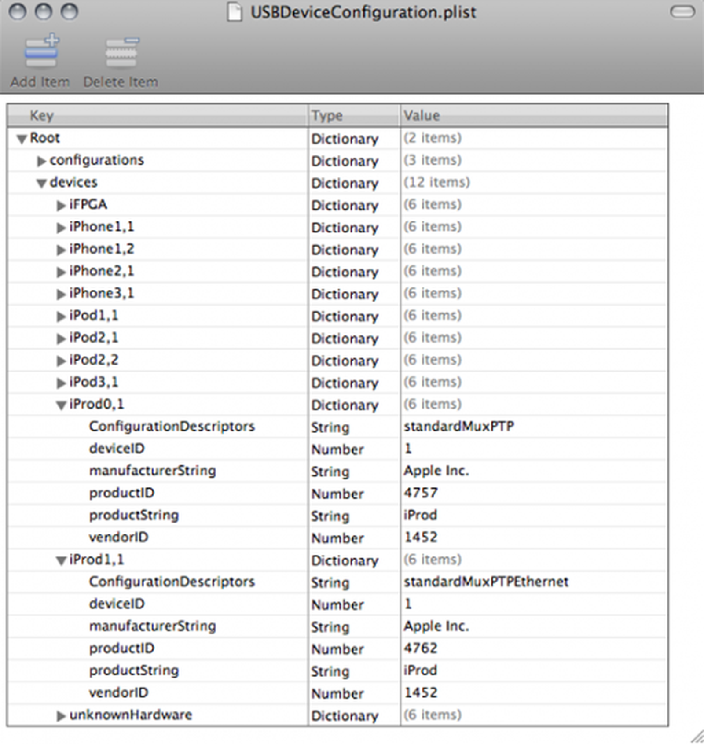Click the Type cell of iProd0,1 vendorID
This screenshot has width=704, height=744.
[x=337, y=538]
